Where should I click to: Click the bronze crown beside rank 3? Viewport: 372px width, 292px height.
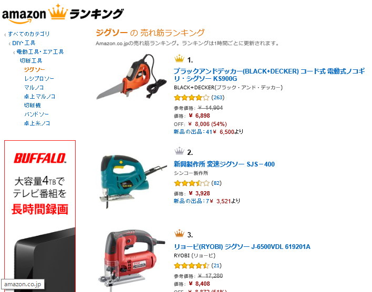pos(179,233)
